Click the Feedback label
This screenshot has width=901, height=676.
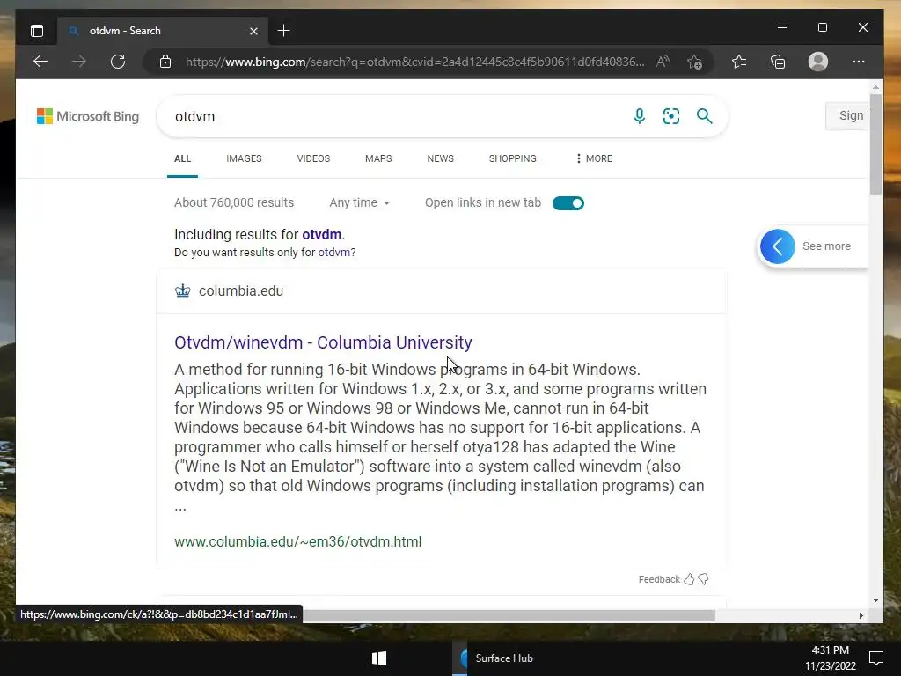[x=659, y=579]
